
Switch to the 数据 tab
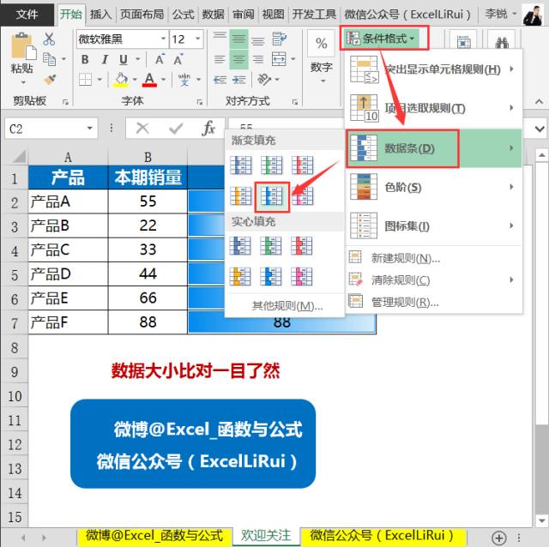pyautogui.click(x=213, y=15)
